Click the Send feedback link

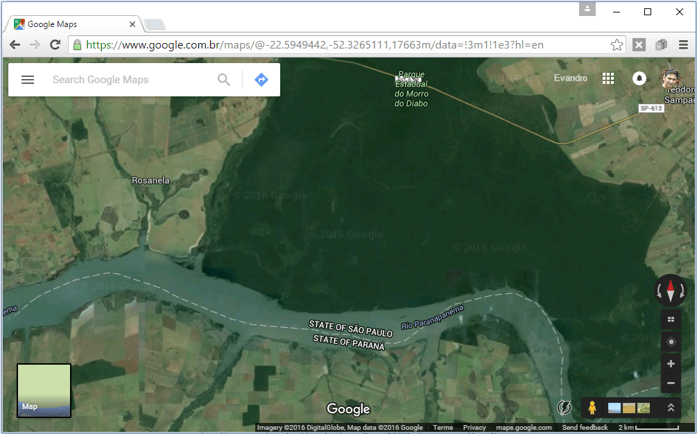(585, 428)
